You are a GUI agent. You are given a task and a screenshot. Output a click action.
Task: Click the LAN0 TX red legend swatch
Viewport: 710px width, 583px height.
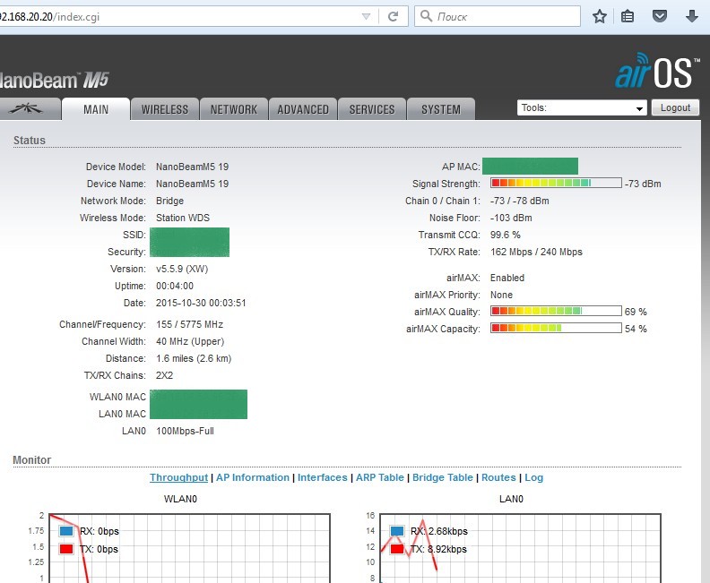[397, 549]
